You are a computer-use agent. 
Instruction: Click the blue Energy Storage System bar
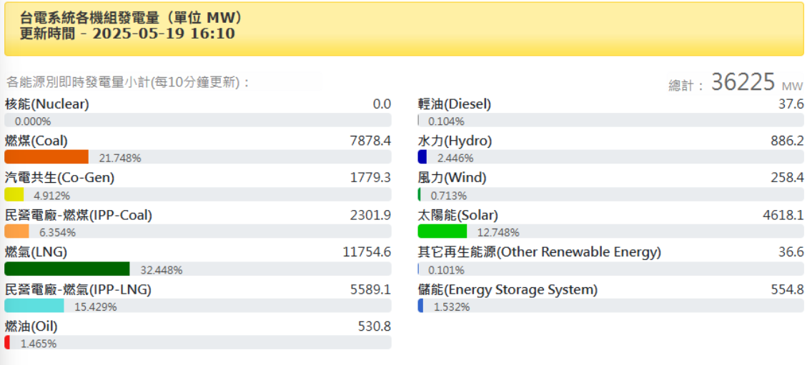(x=420, y=306)
